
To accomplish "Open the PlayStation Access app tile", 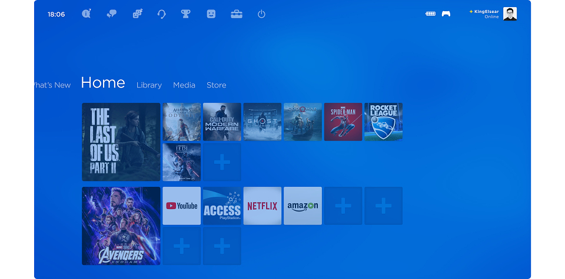I will click(222, 206).
